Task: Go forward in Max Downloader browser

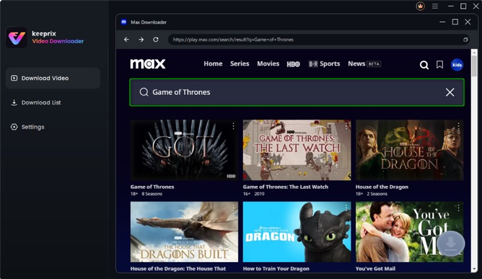Action: [x=141, y=40]
